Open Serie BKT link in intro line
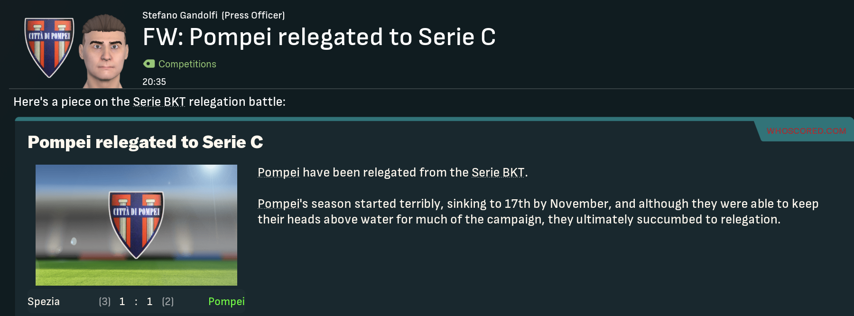854x316 pixels. pos(159,102)
